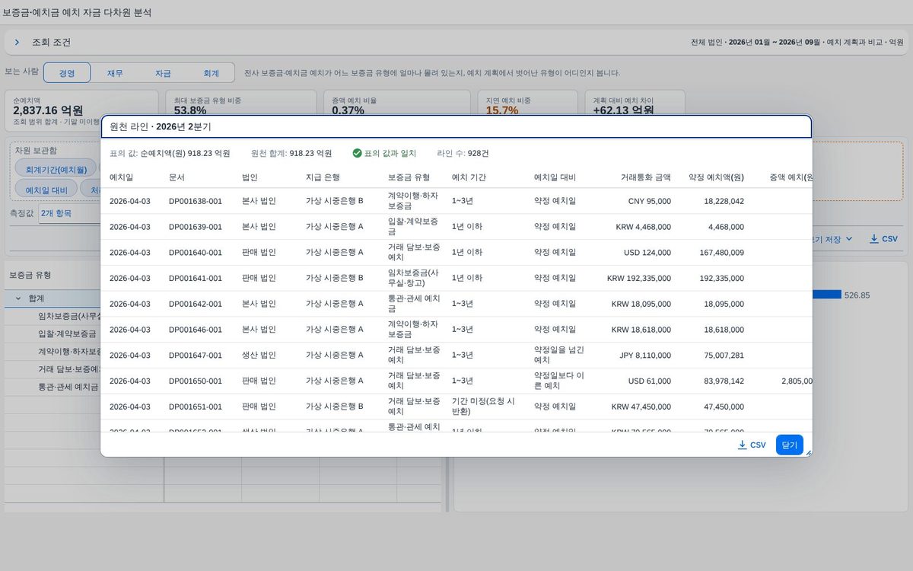Expand the 조회 조건 filter panel
913x571 pixels.
pos(17,43)
